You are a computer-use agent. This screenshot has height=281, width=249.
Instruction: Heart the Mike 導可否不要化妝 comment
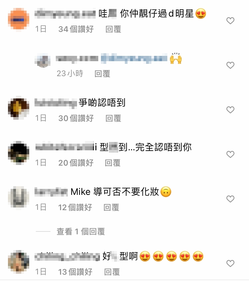230,199
